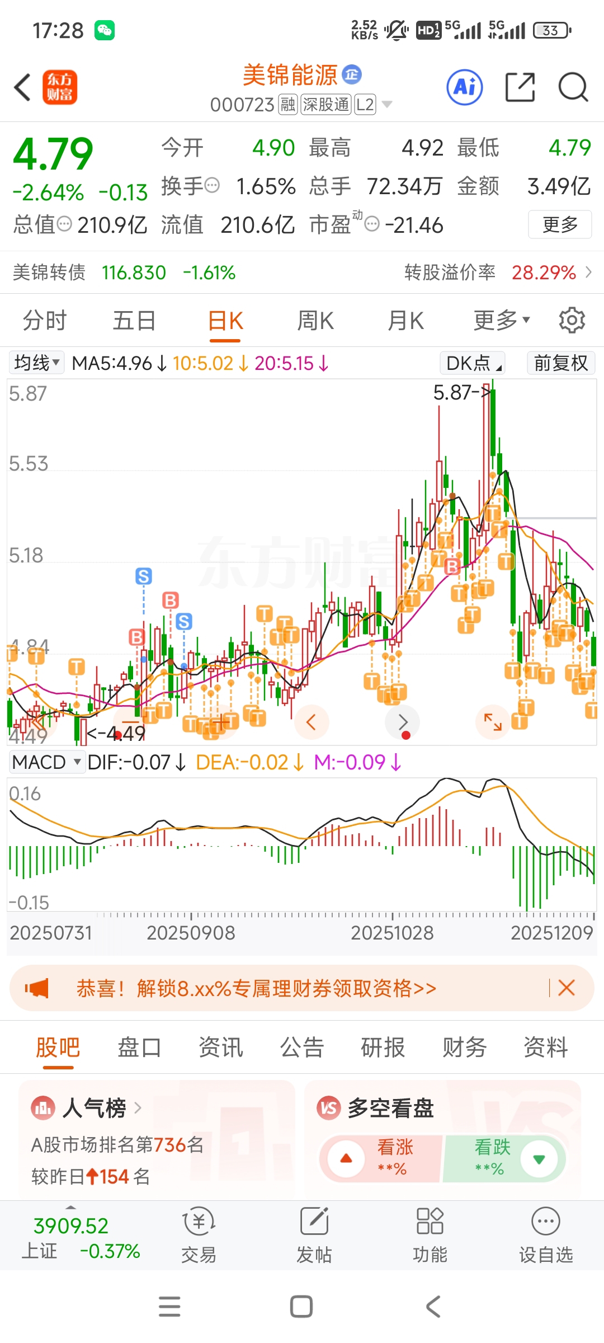Tap the back arrow in the header

[x=22, y=87]
